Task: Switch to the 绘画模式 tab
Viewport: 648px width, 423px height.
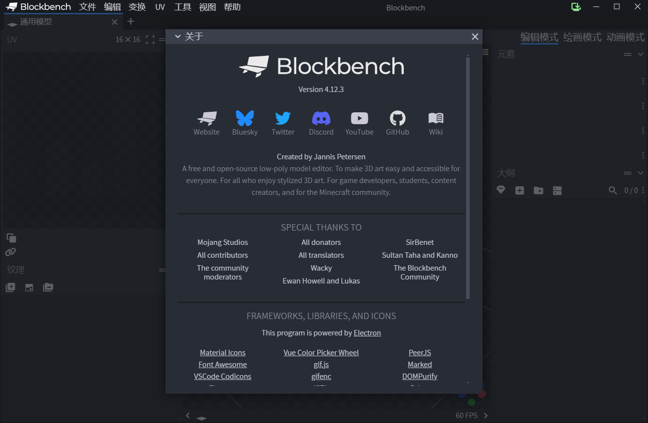Action: [582, 37]
